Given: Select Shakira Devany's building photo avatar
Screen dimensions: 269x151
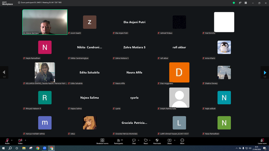Looking at the screenshot, I should 224,73.
